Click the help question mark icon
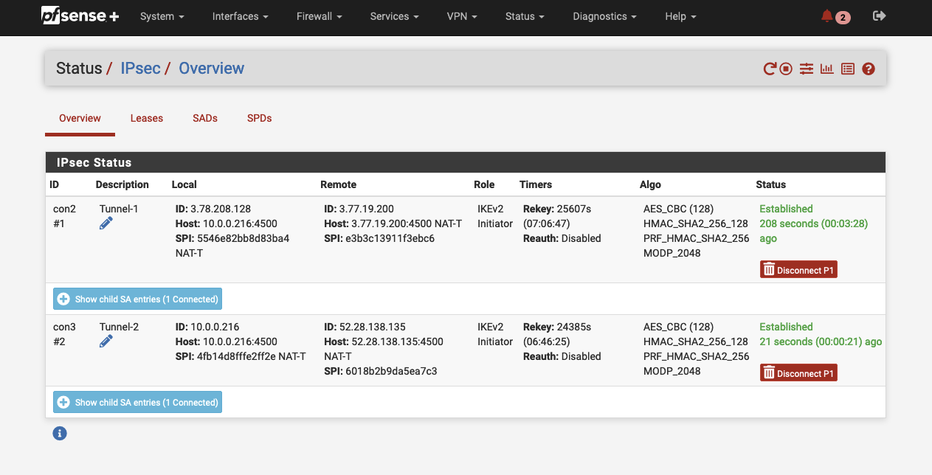The width and height of the screenshot is (932, 475). click(x=869, y=69)
